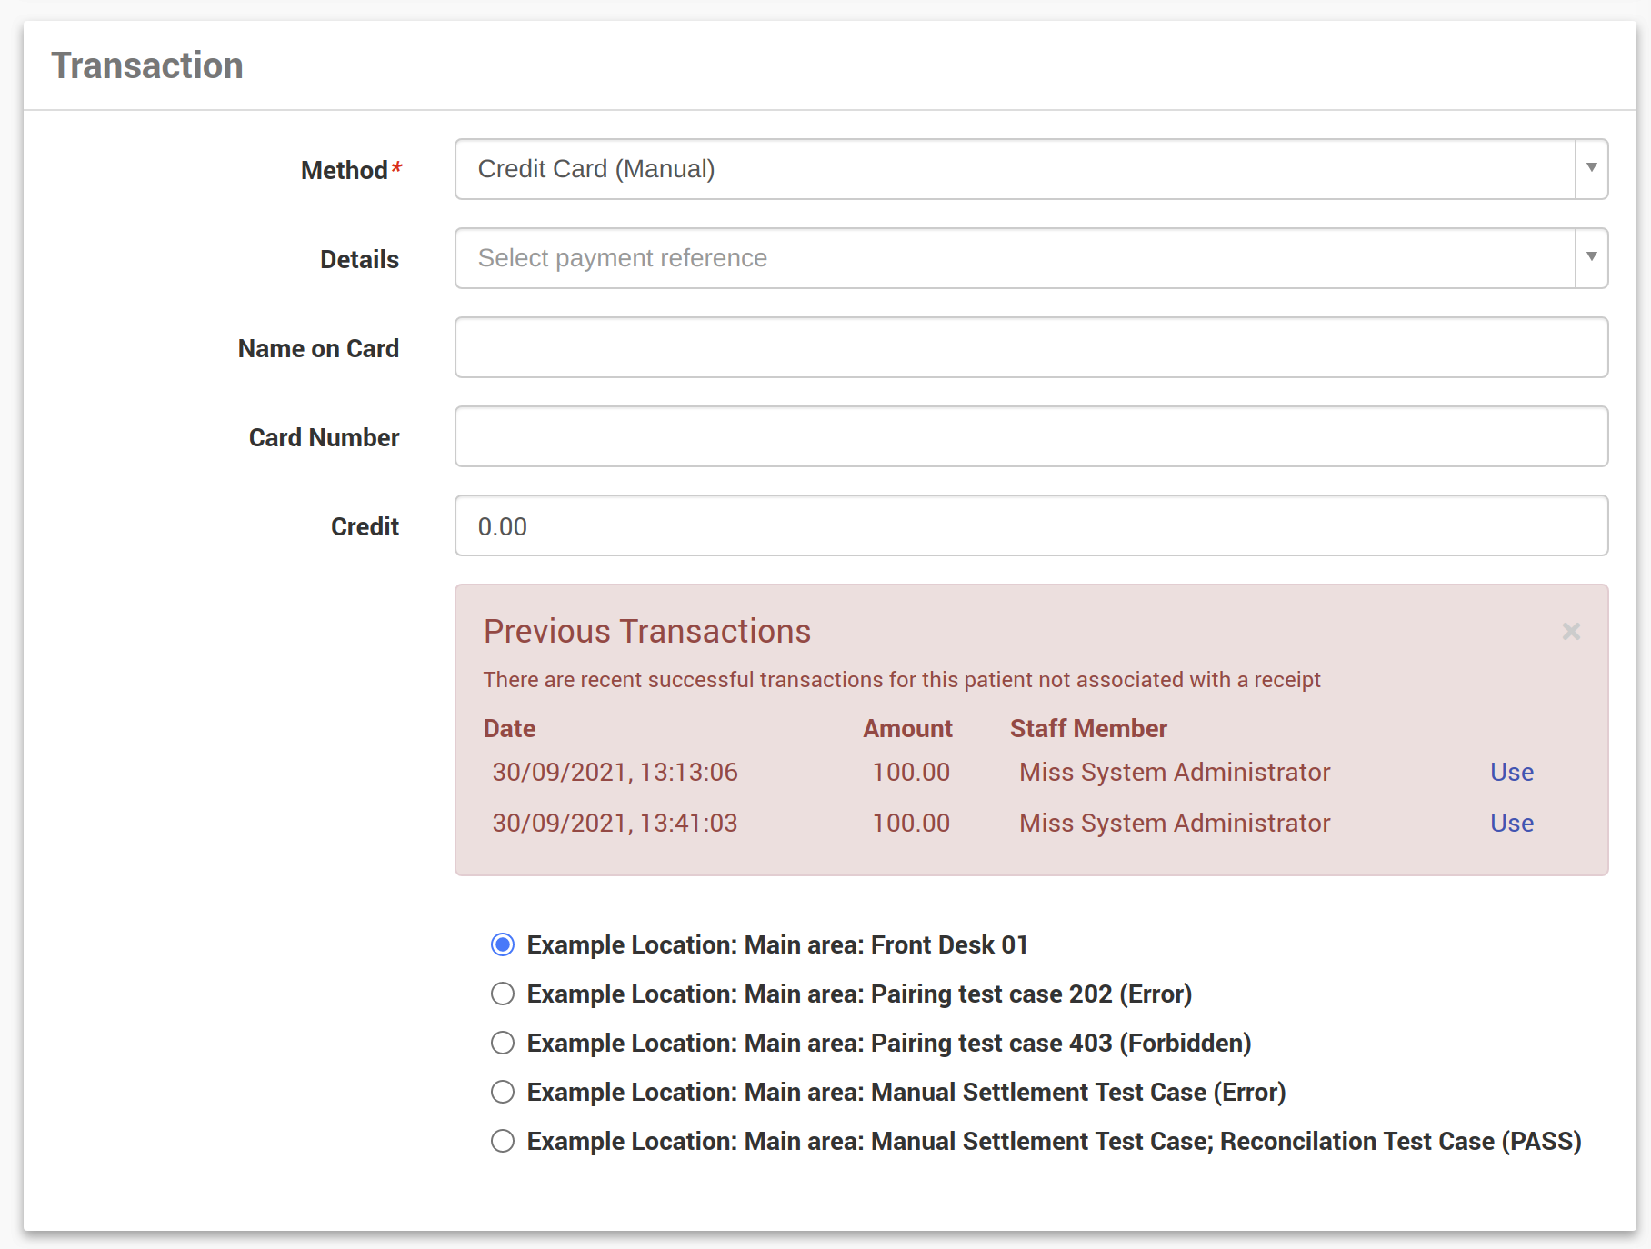Click the Credit Card (Manual) method box

point(1014,169)
